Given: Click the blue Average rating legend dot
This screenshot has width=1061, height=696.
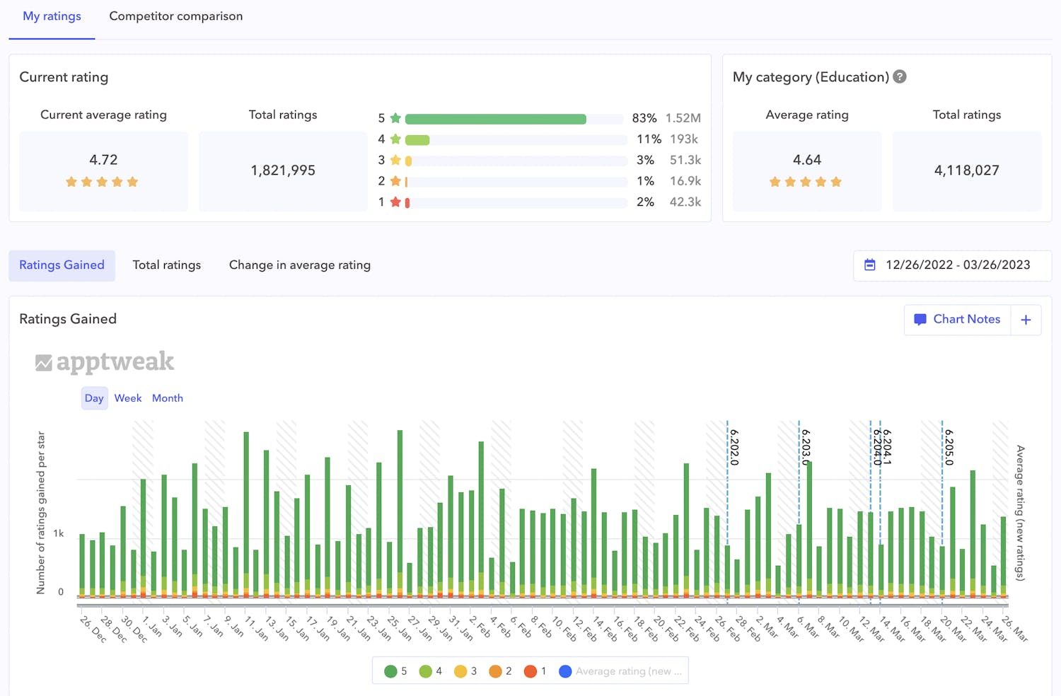Looking at the screenshot, I should (565, 671).
